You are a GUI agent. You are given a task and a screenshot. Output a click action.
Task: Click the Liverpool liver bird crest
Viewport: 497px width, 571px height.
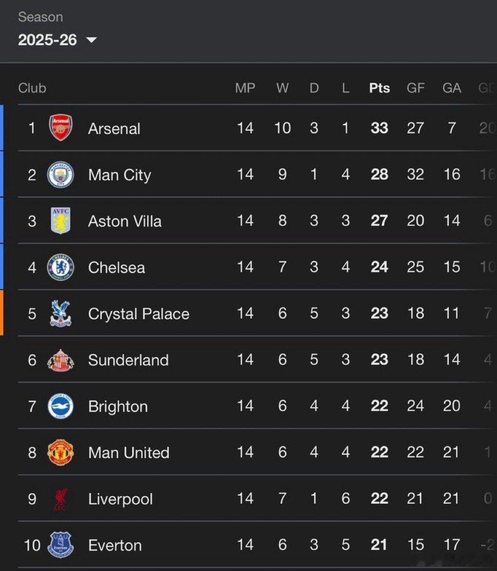point(61,499)
